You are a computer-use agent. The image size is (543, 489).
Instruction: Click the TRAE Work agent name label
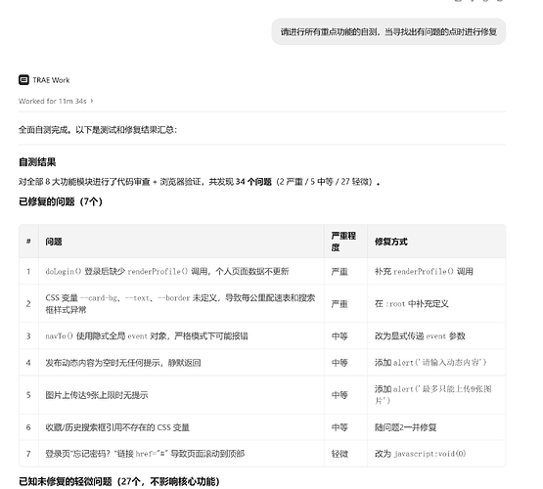[51, 80]
